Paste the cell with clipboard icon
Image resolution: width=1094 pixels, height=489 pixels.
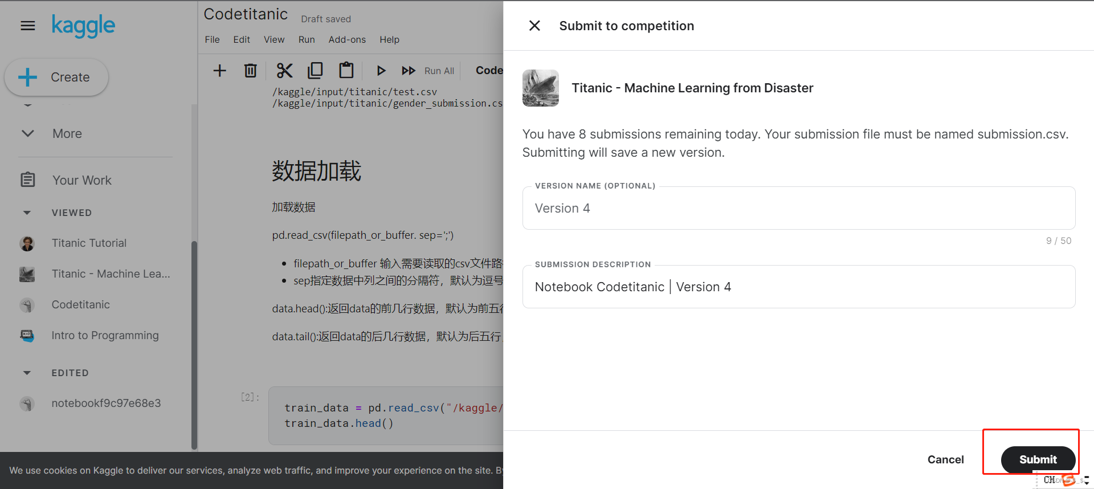click(346, 70)
